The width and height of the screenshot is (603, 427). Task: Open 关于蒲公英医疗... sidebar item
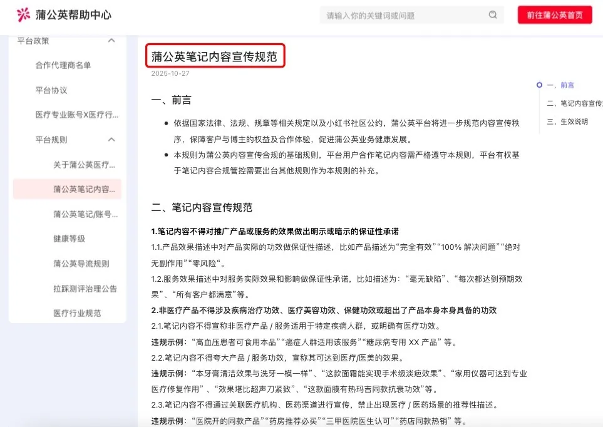click(84, 165)
